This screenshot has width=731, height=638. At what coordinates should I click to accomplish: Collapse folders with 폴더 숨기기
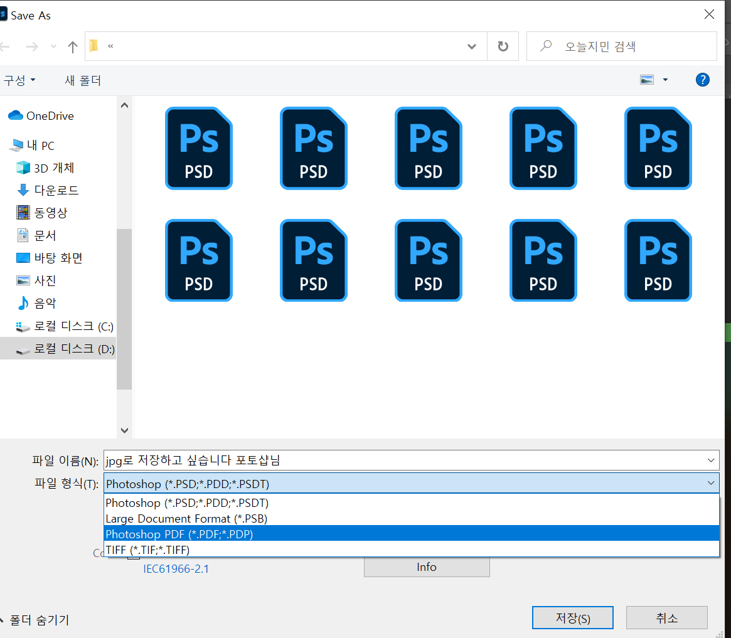(x=35, y=620)
